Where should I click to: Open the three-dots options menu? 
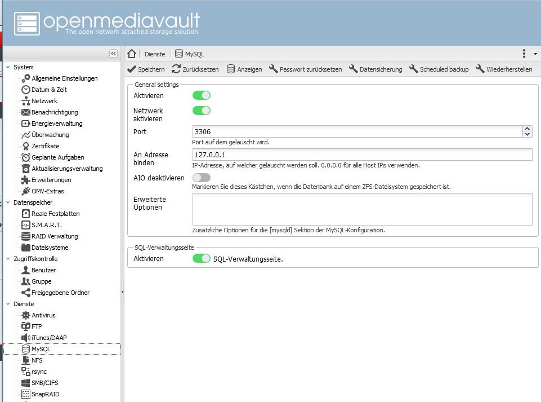click(x=524, y=54)
